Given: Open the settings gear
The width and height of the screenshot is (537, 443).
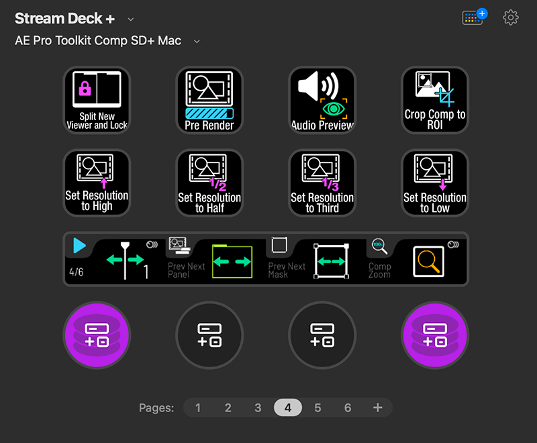Looking at the screenshot, I should point(510,17).
